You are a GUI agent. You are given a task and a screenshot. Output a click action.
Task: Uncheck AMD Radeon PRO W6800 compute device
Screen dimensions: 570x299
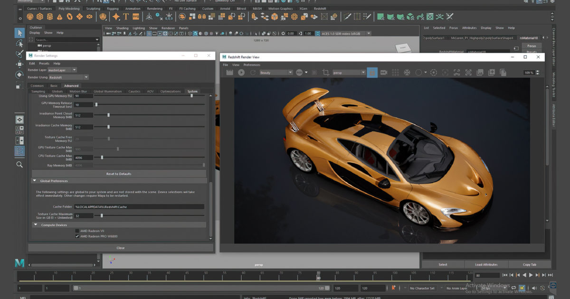(x=77, y=236)
